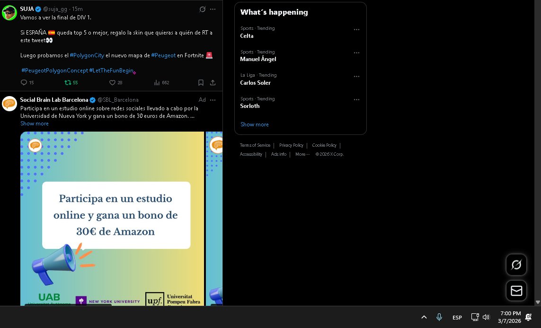Click the page scrollbar down arrow
The image size is (541, 328).
click(x=538, y=302)
